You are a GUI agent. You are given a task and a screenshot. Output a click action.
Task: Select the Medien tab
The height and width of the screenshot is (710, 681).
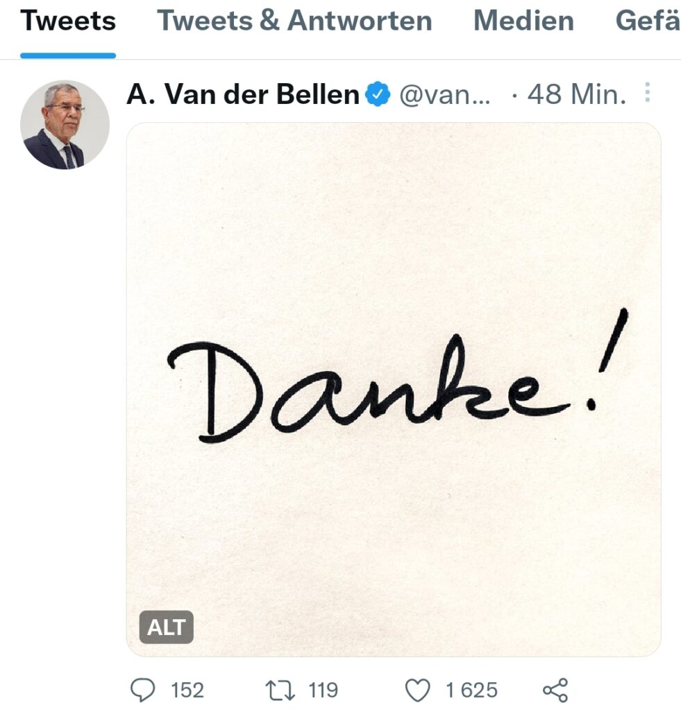click(x=523, y=21)
